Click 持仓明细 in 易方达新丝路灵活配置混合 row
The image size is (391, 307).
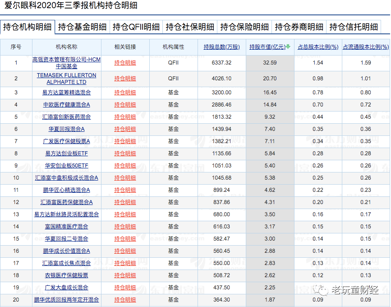[125, 214]
